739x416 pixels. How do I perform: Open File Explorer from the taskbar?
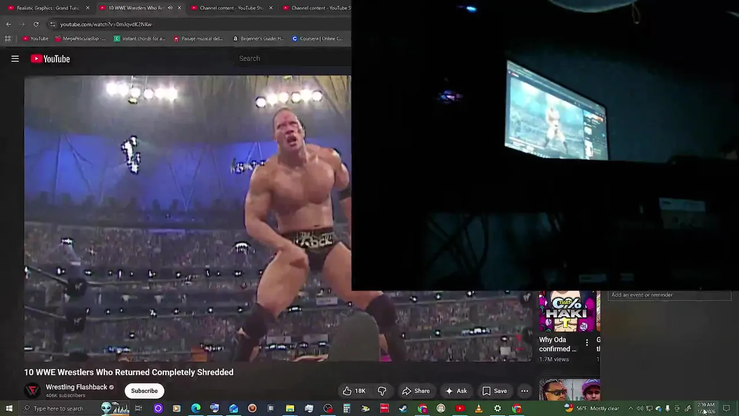coord(290,408)
